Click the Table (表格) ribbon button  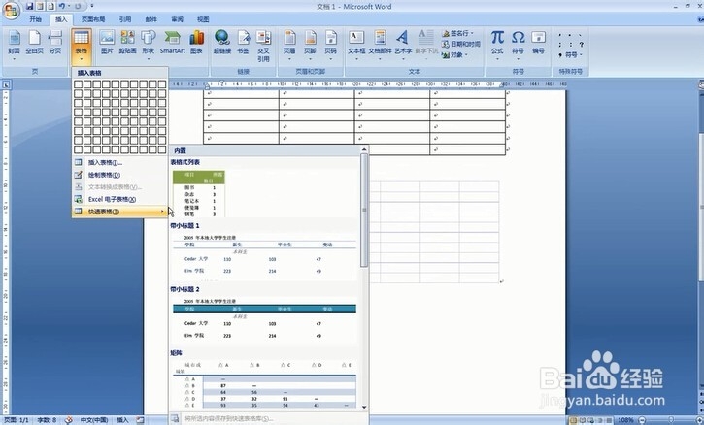pos(82,46)
